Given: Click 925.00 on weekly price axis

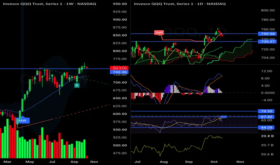Looking at the screenshot, I should point(120,12).
